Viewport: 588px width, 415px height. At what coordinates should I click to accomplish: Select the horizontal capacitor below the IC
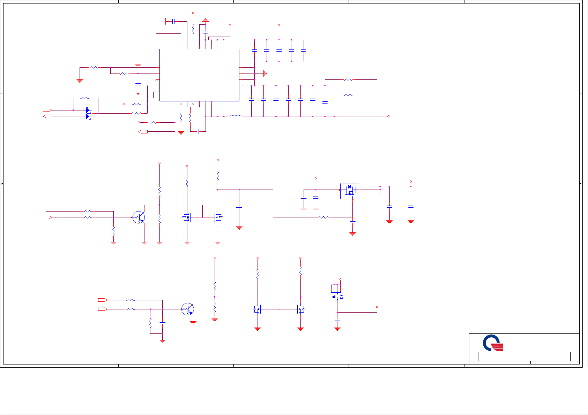[x=198, y=131]
